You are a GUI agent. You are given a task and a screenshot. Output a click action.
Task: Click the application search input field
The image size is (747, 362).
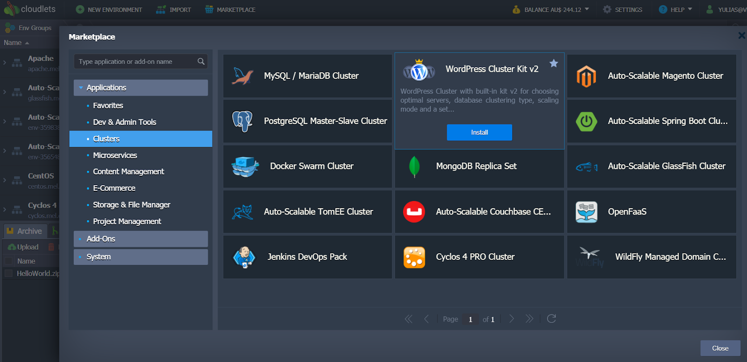point(141,61)
